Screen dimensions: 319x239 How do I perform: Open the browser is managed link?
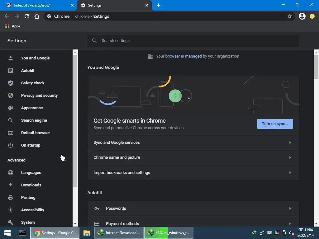point(183,56)
